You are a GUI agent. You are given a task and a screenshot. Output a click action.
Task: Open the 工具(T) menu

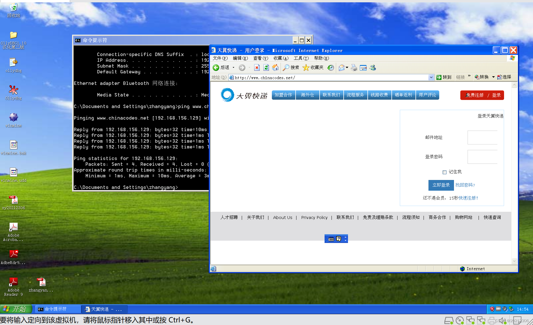pyautogui.click(x=301, y=58)
